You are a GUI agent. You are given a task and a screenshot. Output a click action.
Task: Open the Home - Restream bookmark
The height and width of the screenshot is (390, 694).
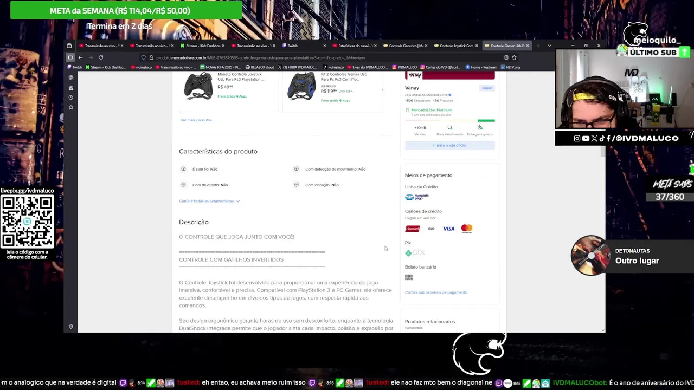point(481,67)
